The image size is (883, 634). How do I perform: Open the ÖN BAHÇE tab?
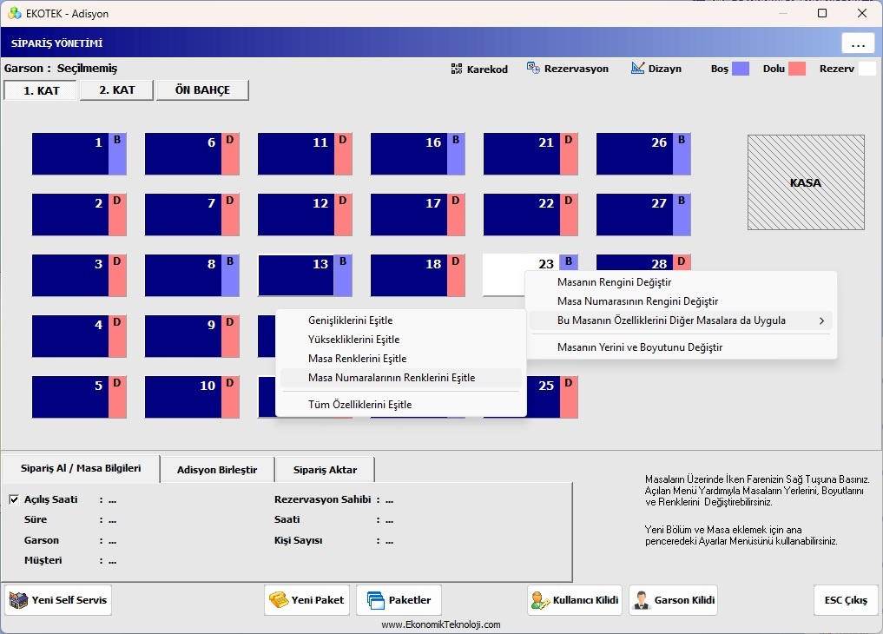[x=202, y=90]
